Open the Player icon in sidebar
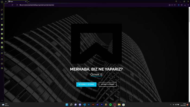The image size is (190, 107). click(2, 53)
